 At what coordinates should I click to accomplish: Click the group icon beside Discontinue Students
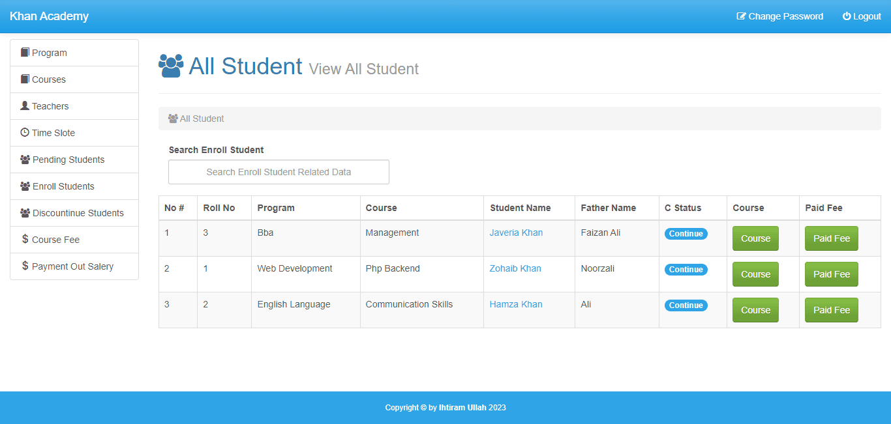(x=25, y=212)
